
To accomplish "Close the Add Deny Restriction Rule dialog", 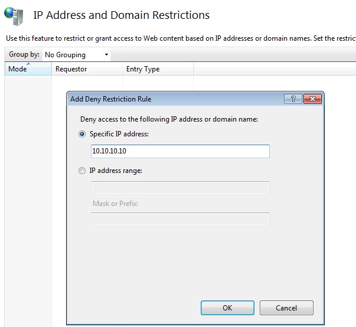I will tap(312, 99).
